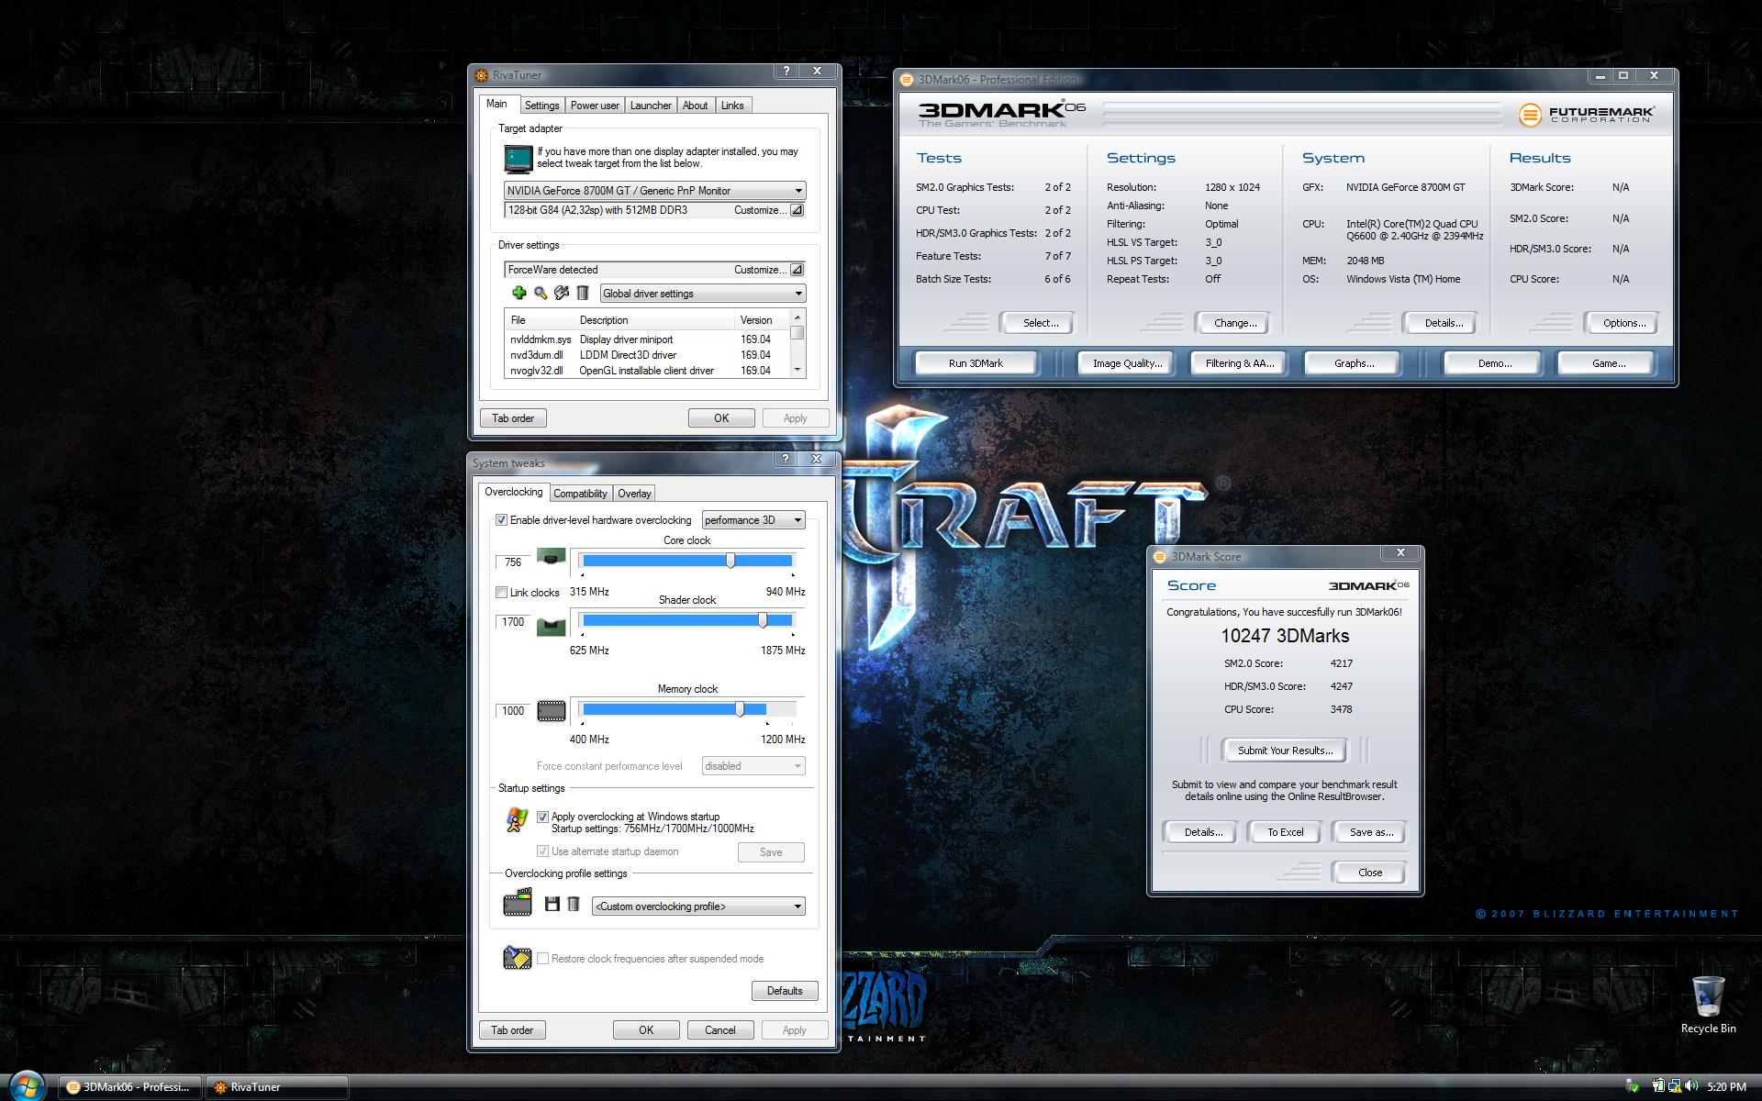Toggle Enable driver-level hardware overclocking checkbox
Image resolution: width=1762 pixels, height=1101 pixels.
click(x=502, y=520)
